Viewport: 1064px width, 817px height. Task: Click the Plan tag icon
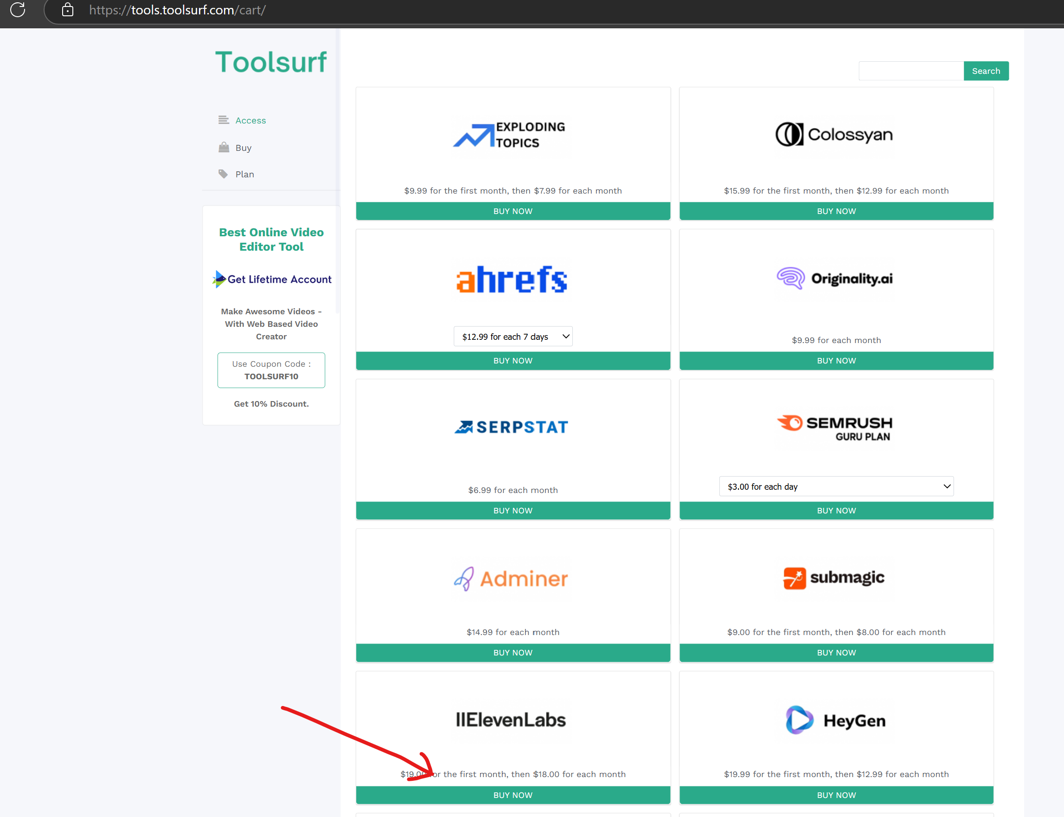click(223, 174)
